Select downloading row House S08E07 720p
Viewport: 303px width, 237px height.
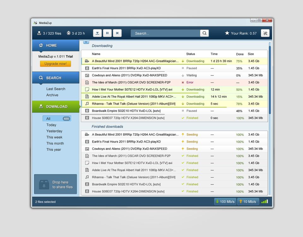click(174, 118)
